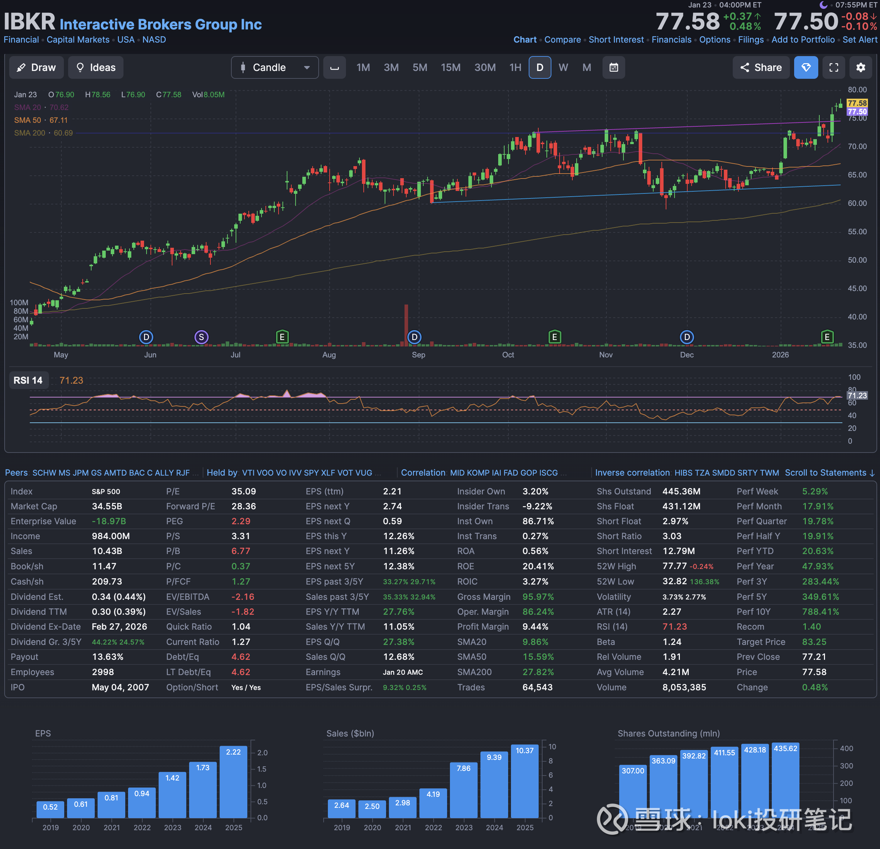Open the Ideas lightbulb button
880x849 pixels.
[96, 67]
